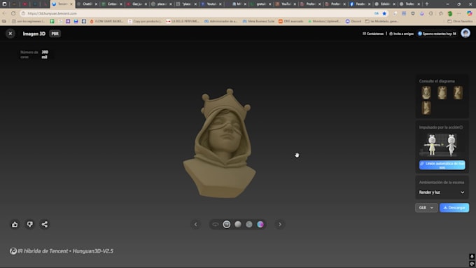476x268 pixels.
Task: Open the shield extension icon in toolbar
Action: [x=413, y=13]
